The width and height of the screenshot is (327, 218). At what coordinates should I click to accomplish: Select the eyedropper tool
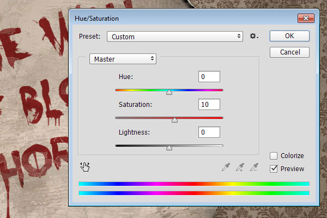coord(226,167)
